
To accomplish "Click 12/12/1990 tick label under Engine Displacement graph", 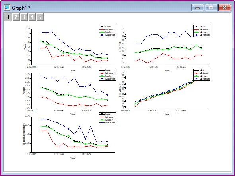I will pyautogui.click(x=31, y=154).
